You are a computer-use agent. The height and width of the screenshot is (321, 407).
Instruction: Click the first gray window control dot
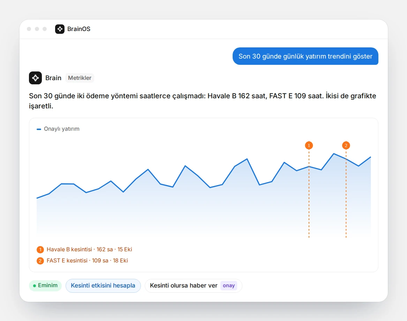tap(29, 29)
